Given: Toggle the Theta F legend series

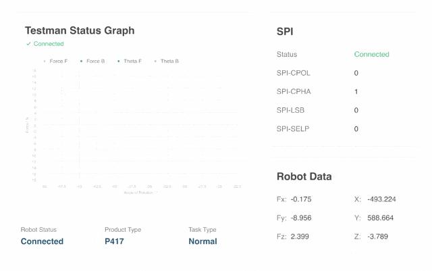Looking at the screenshot, I should [x=132, y=61].
